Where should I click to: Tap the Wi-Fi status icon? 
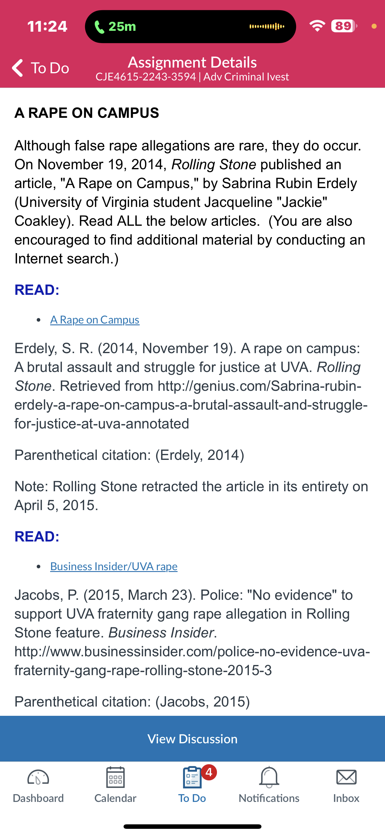(x=317, y=26)
